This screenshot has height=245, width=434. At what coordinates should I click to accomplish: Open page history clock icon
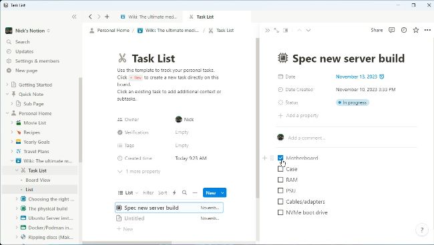coord(404,30)
